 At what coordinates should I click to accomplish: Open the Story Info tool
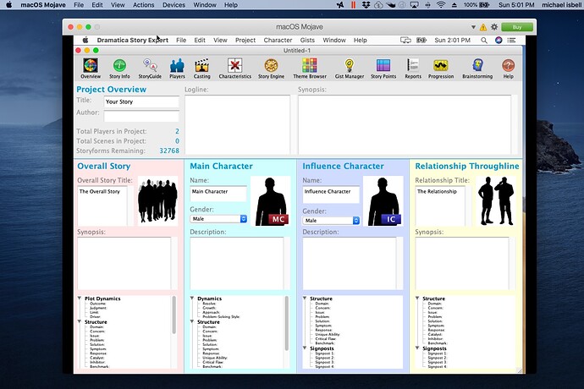point(119,68)
